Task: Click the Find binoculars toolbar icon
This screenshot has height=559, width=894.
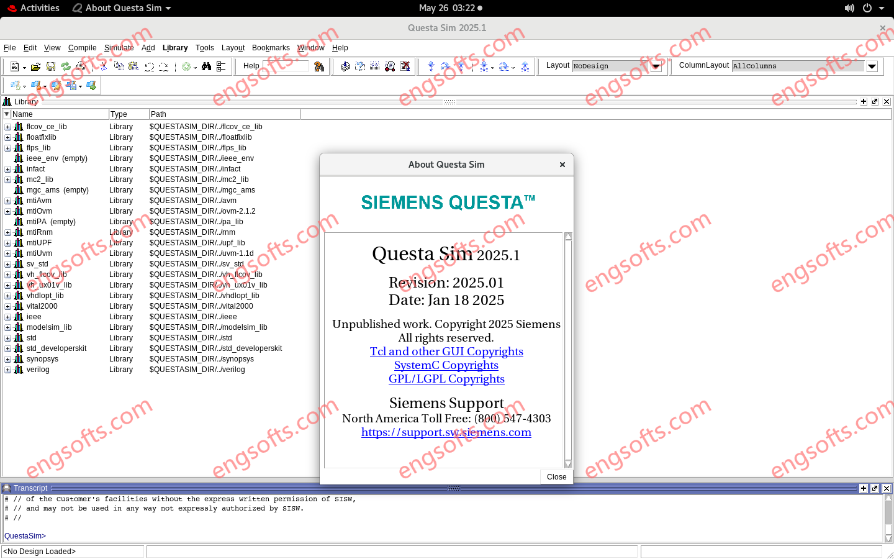Action: click(x=206, y=66)
